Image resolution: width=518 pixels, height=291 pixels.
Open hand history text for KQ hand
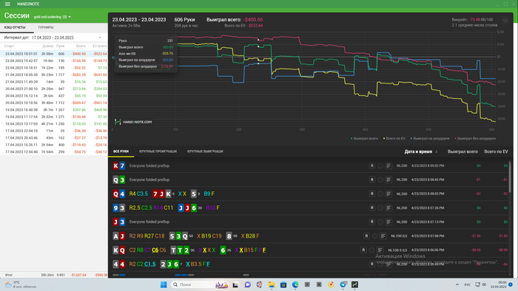pos(380,250)
